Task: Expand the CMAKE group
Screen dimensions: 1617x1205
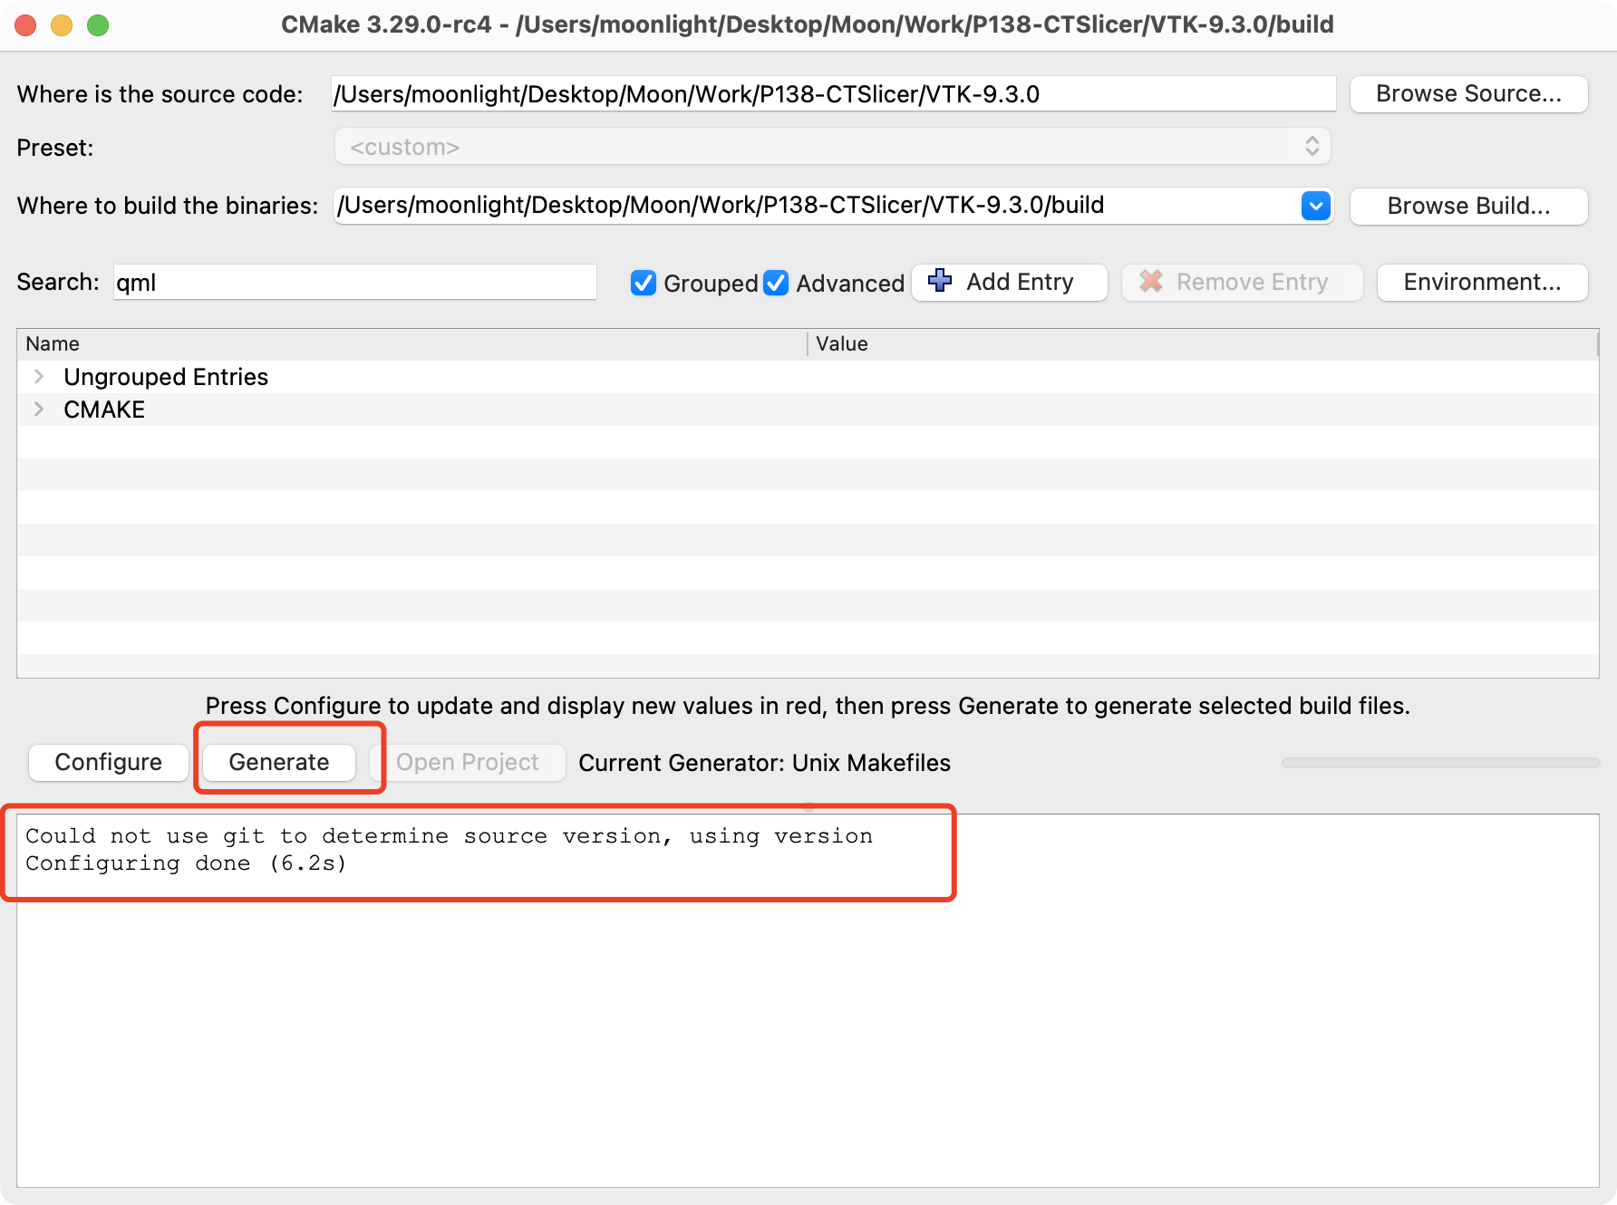Action: pos(39,410)
